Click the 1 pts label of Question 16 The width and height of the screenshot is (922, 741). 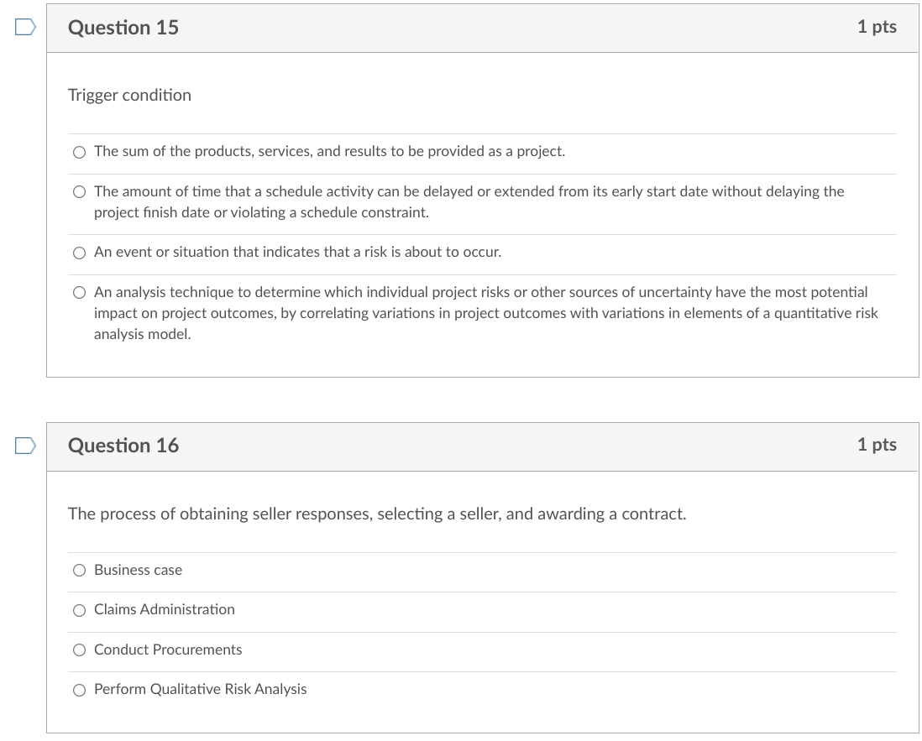point(877,445)
